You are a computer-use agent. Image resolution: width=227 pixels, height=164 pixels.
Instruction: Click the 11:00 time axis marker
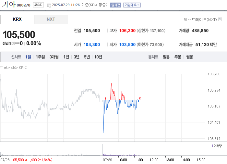tap(138, 160)
